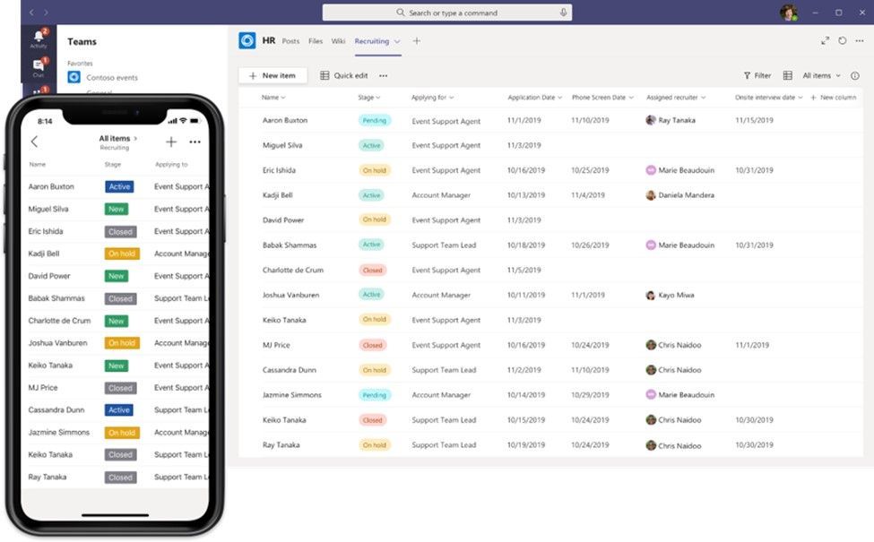Add a New column
This screenshot has height=542, width=874.
[834, 98]
